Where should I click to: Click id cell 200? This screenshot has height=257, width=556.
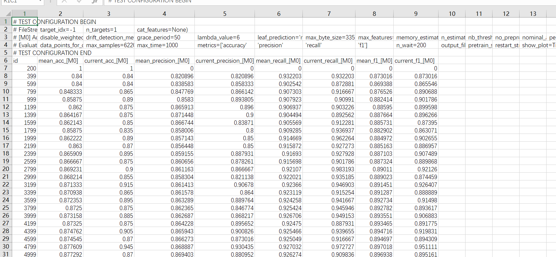[24, 68]
